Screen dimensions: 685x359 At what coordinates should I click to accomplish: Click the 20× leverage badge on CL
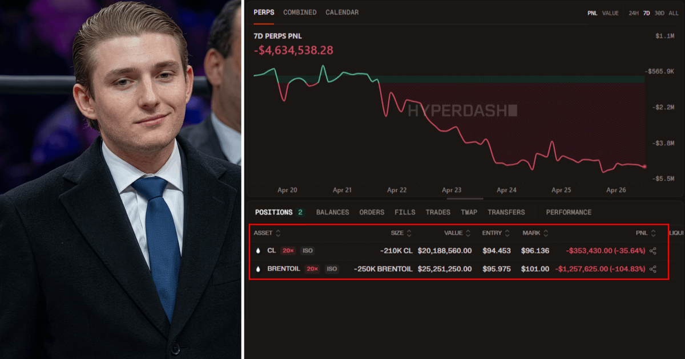[x=288, y=251]
